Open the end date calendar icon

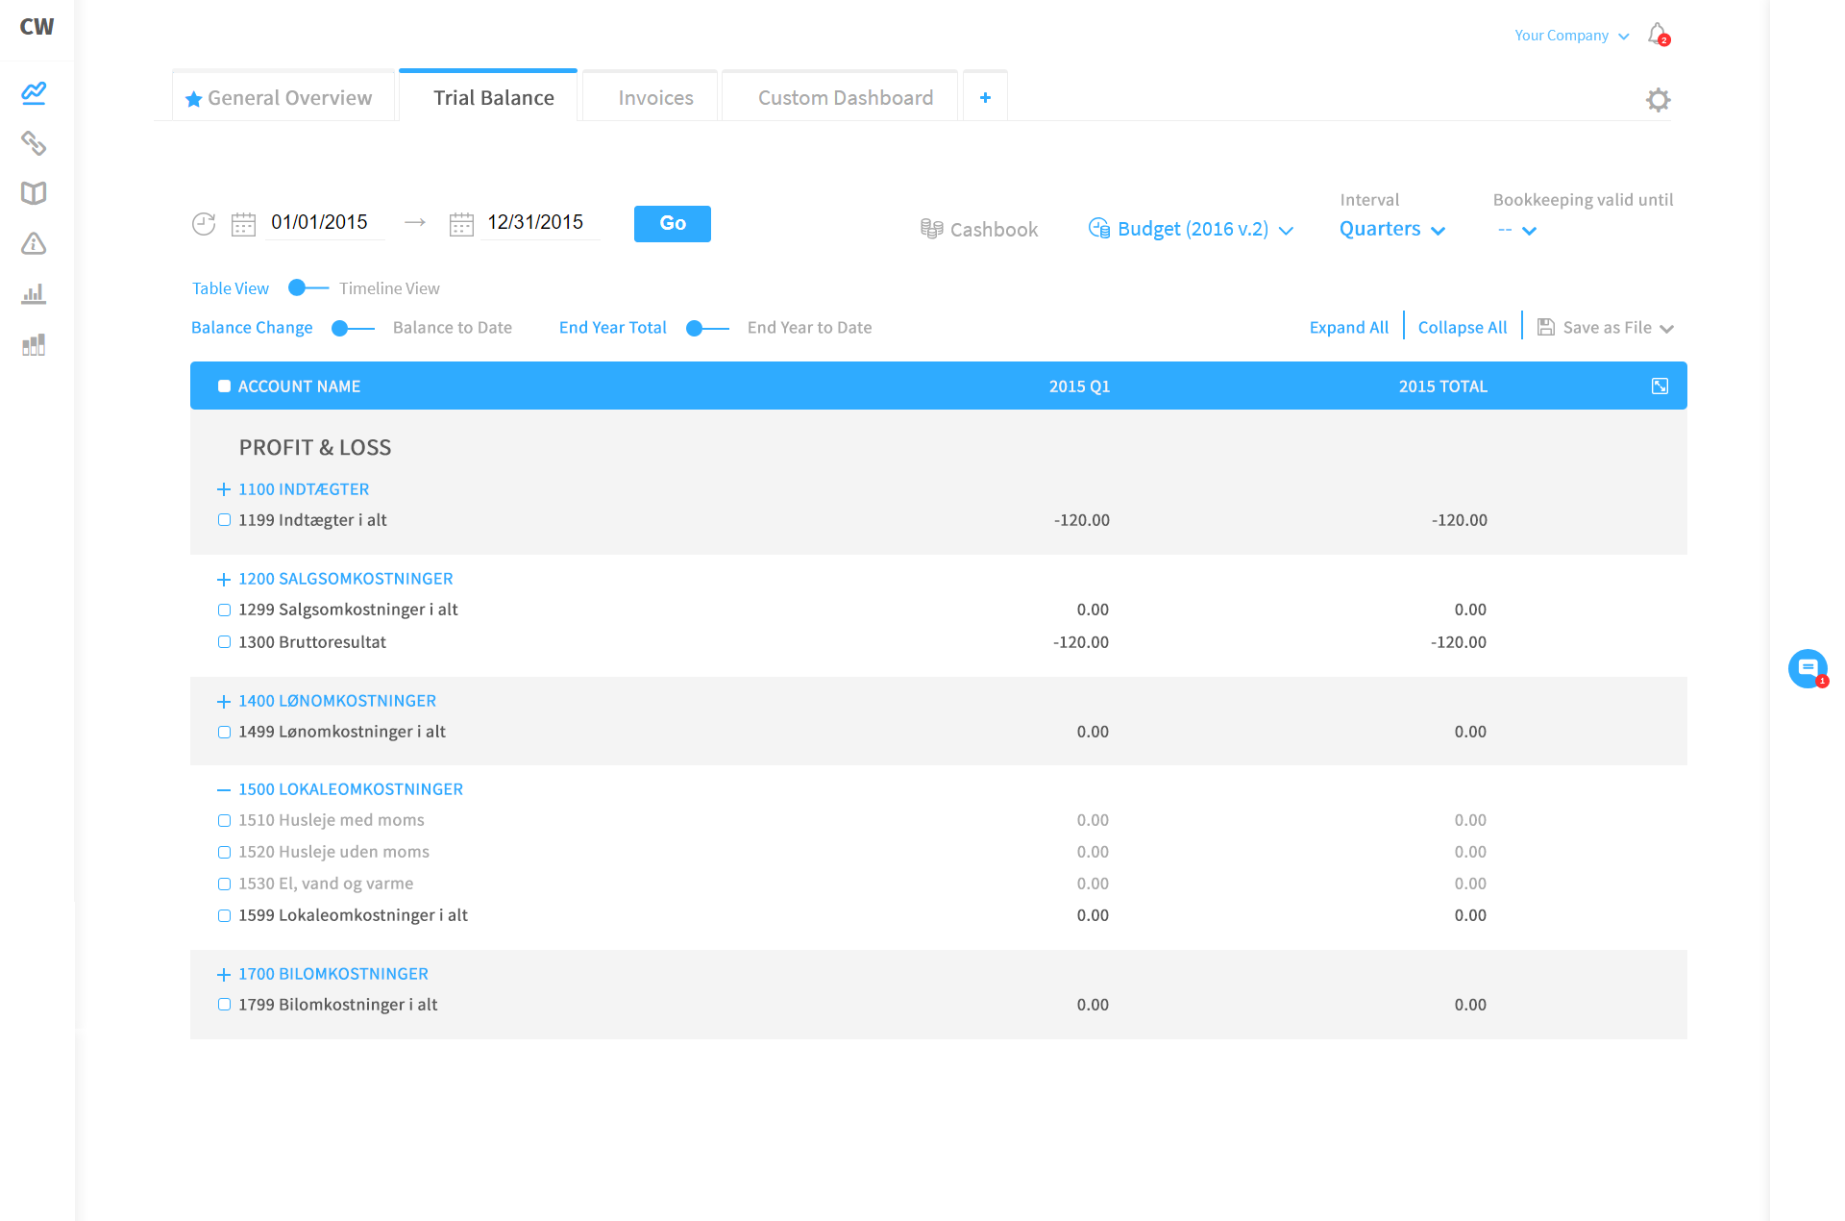tap(461, 224)
